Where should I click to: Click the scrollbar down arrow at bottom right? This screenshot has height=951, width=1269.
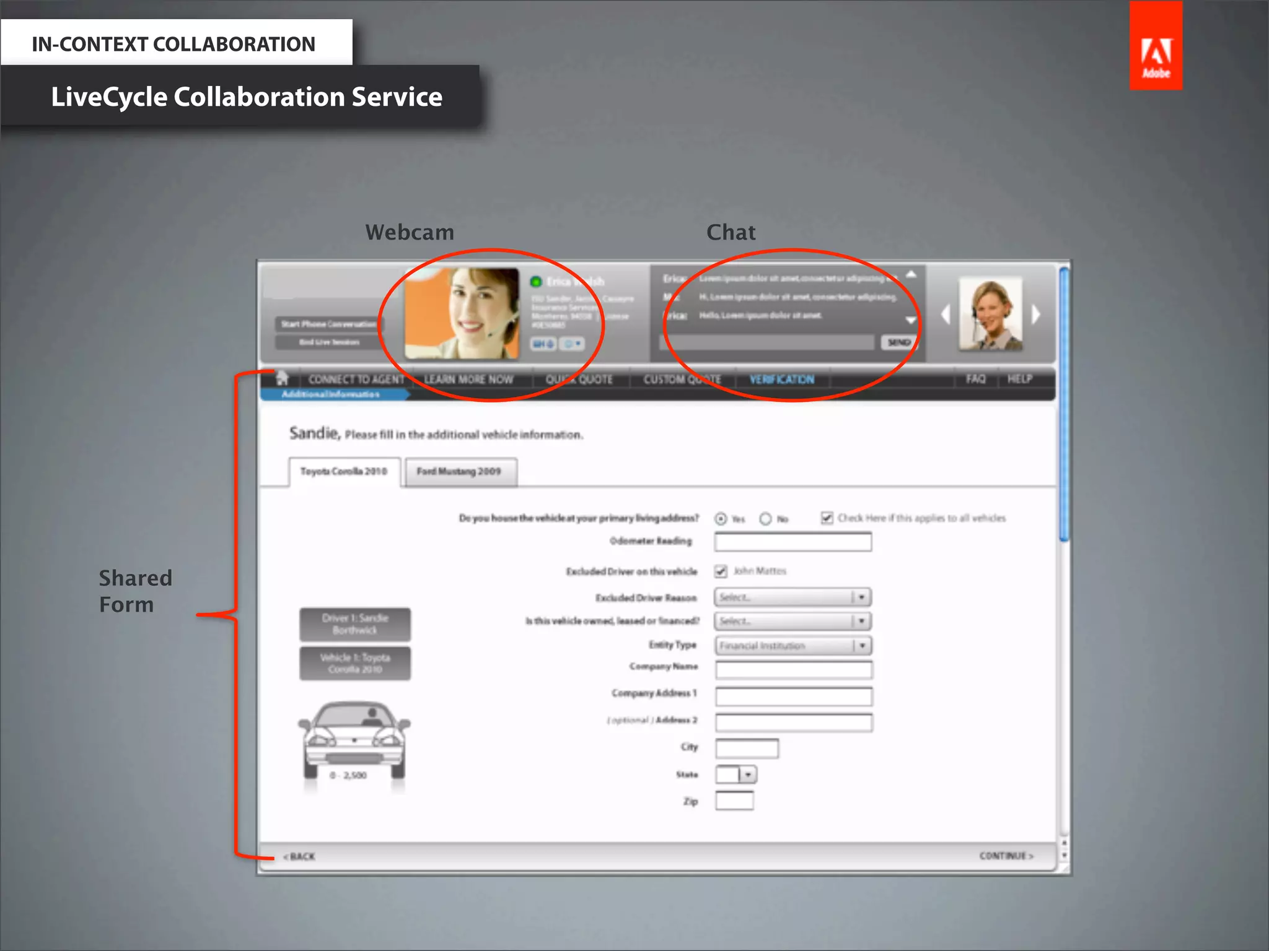[1064, 856]
